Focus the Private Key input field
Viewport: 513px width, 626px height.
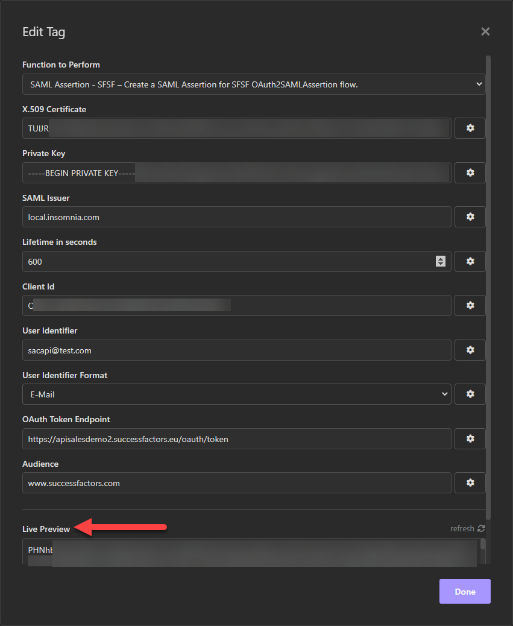236,173
